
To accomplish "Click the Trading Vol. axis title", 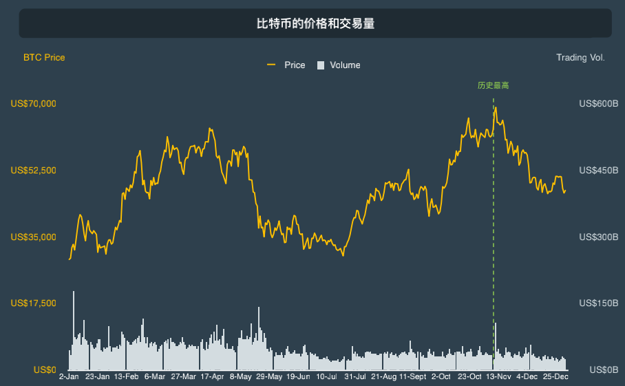I will click(580, 57).
